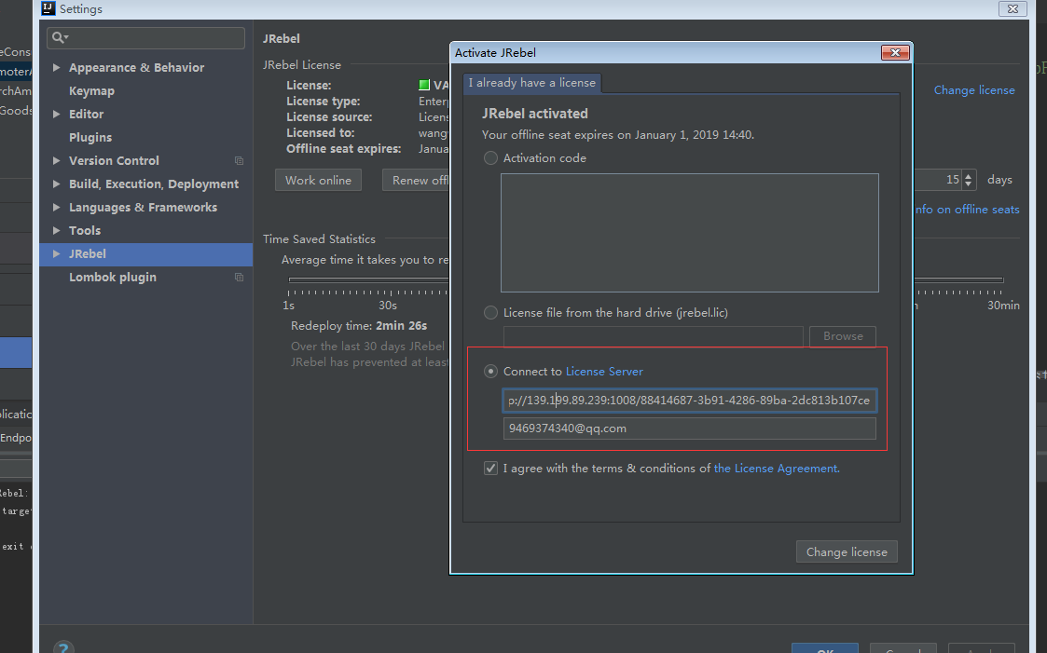Click the Work online button
The height and width of the screenshot is (653, 1047).
click(x=318, y=181)
